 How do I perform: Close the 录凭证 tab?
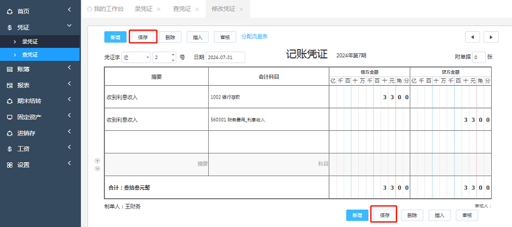[159, 9]
